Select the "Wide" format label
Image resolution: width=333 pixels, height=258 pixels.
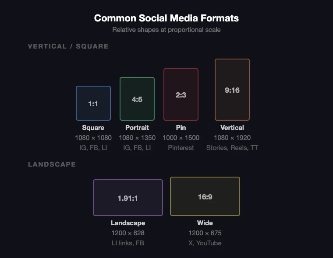(205, 223)
